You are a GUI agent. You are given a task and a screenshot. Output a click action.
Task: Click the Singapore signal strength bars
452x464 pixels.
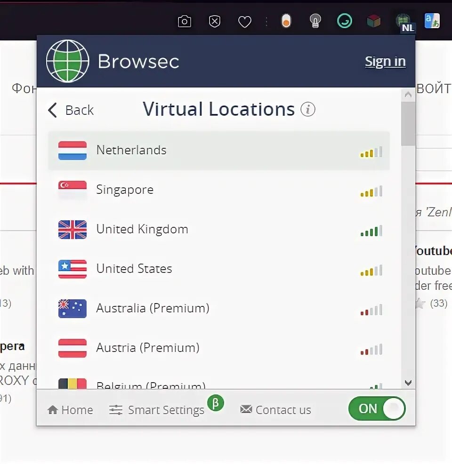[371, 191]
